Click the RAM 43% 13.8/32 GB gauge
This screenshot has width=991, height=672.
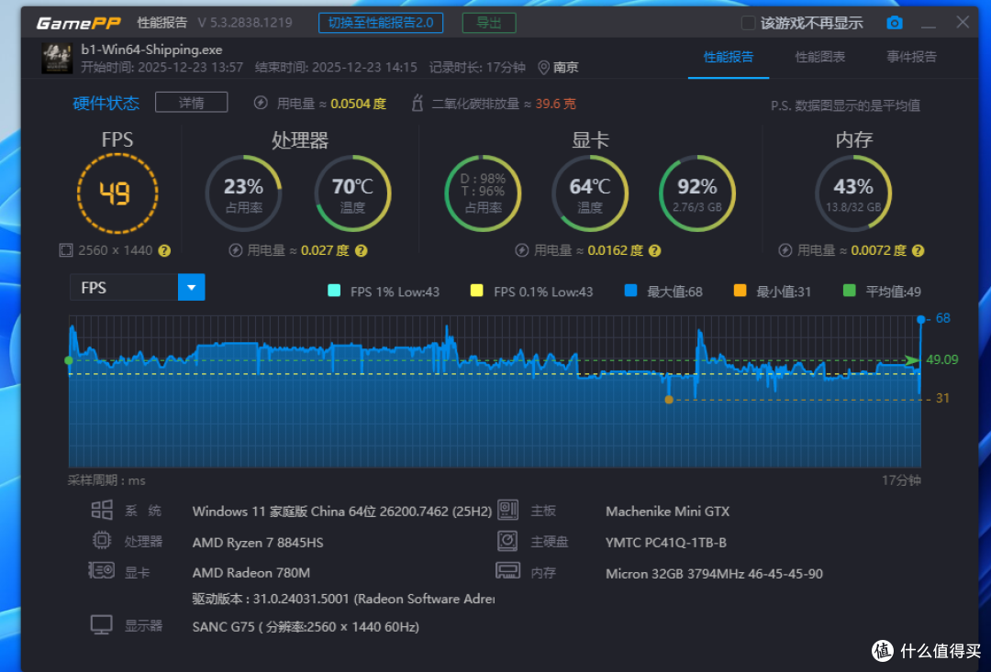coord(853,193)
